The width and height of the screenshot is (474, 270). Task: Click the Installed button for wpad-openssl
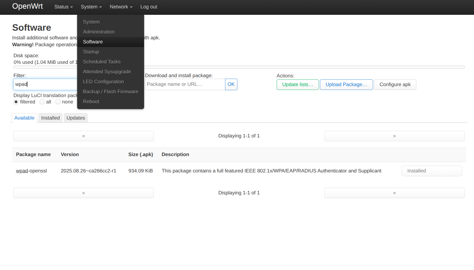[x=432, y=171]
